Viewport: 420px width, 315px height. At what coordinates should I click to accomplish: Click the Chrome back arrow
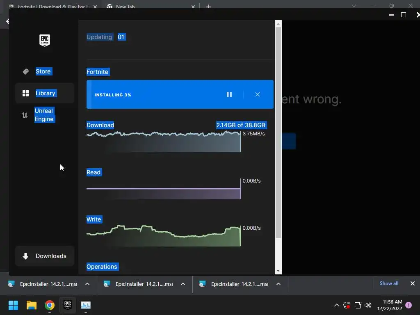(7, 21)
